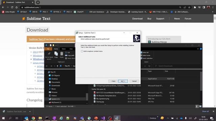Viewport: 216px width, 121px height.
Task: Select This PC in the Explorer tree
Action: pos(52,72)
